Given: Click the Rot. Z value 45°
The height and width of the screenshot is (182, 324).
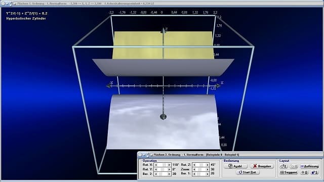Looking at the screenshot, I should [213, 165].
